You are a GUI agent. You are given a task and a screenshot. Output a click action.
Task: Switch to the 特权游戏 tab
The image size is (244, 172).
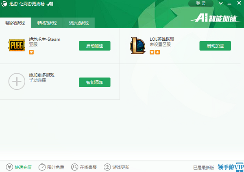point(47,23)
